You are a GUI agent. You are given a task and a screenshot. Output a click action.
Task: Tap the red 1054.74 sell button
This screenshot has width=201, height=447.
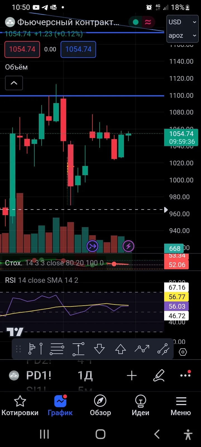pyautogui.click(x=22, y=49)
